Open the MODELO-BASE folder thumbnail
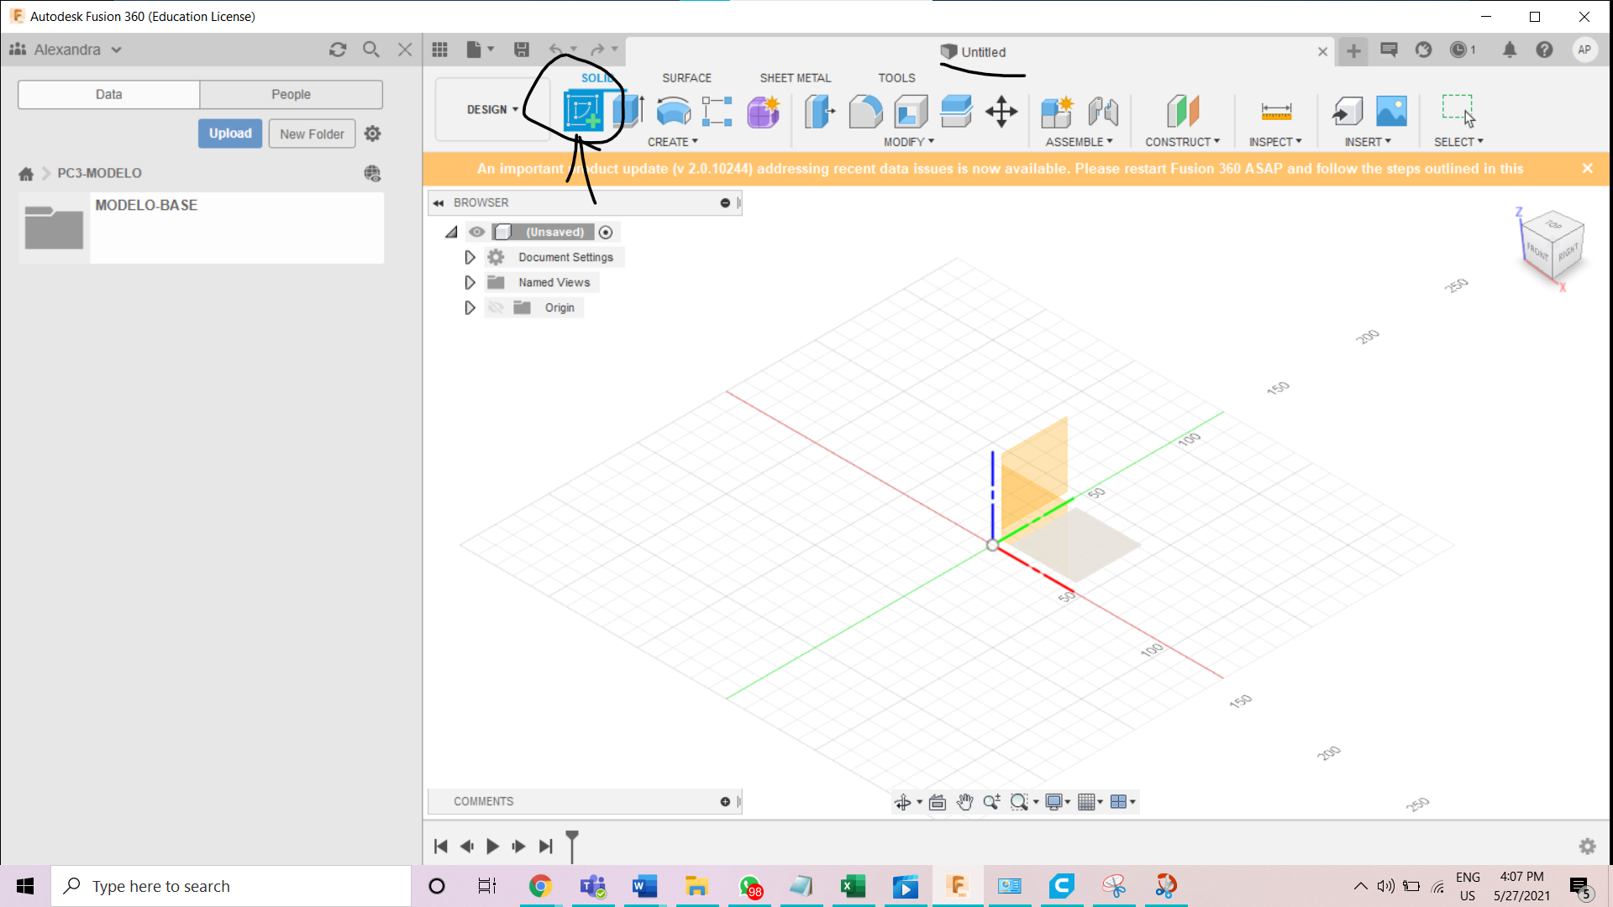1613x907 pixels. pyautogui.click(x=54, y=228)
